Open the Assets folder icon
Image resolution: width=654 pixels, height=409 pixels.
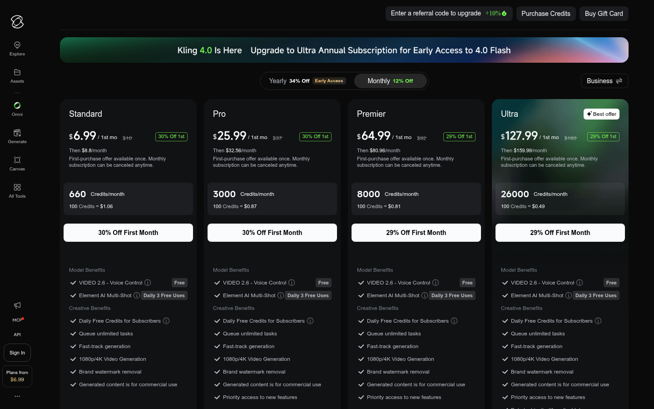(17, 72)
